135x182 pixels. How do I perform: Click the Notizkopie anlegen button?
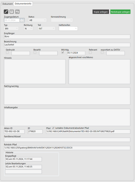pyautogui.click(x=120, y=12)
